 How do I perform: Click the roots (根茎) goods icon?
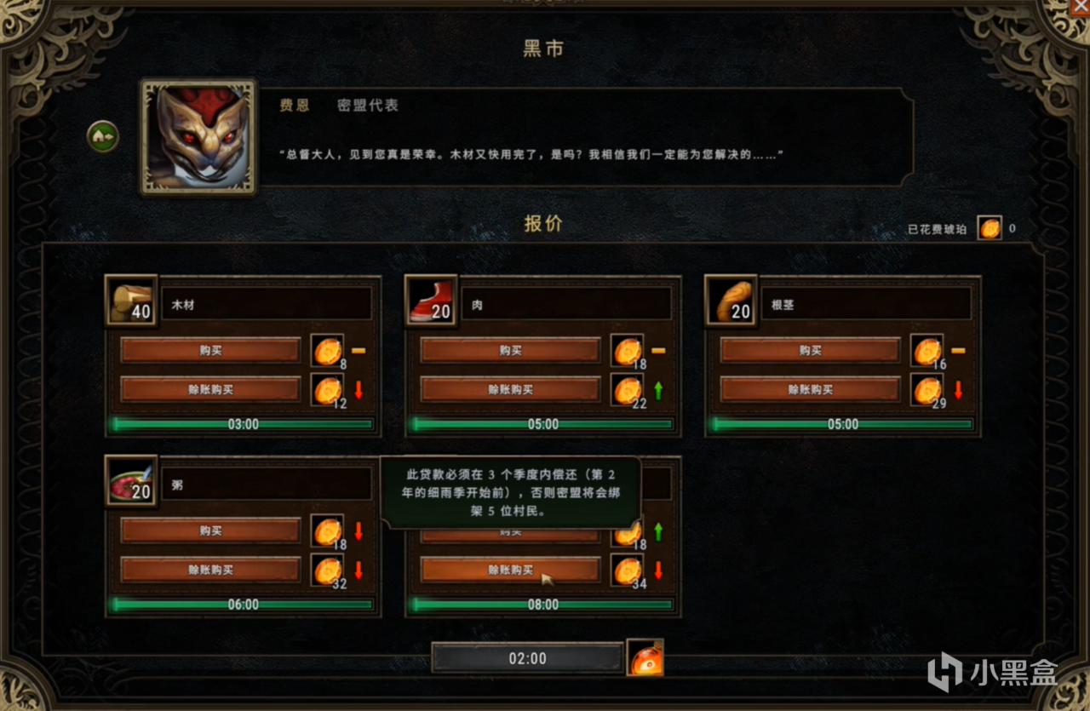coord(731,300)
